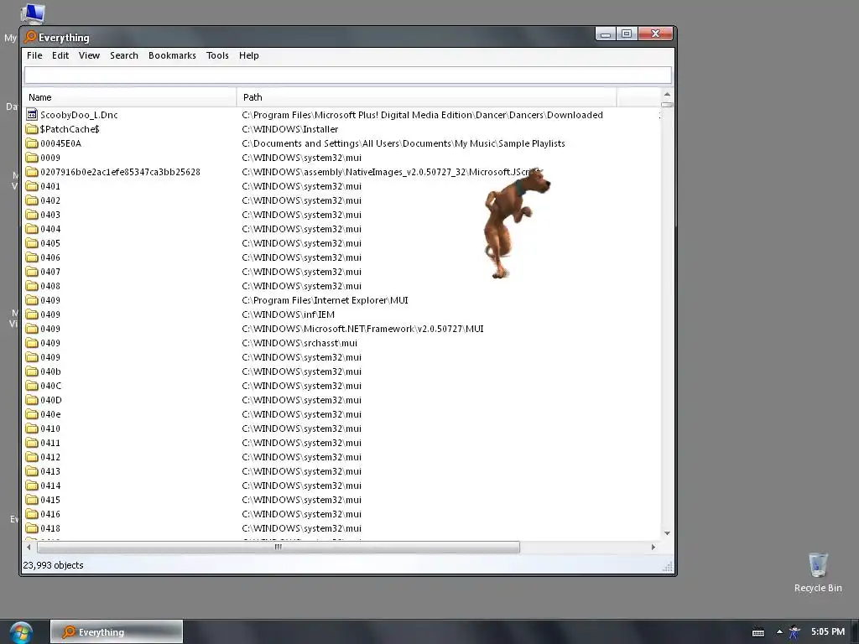
Task: Select the 0009 folder icon
Action: click(x=32, y=158)
